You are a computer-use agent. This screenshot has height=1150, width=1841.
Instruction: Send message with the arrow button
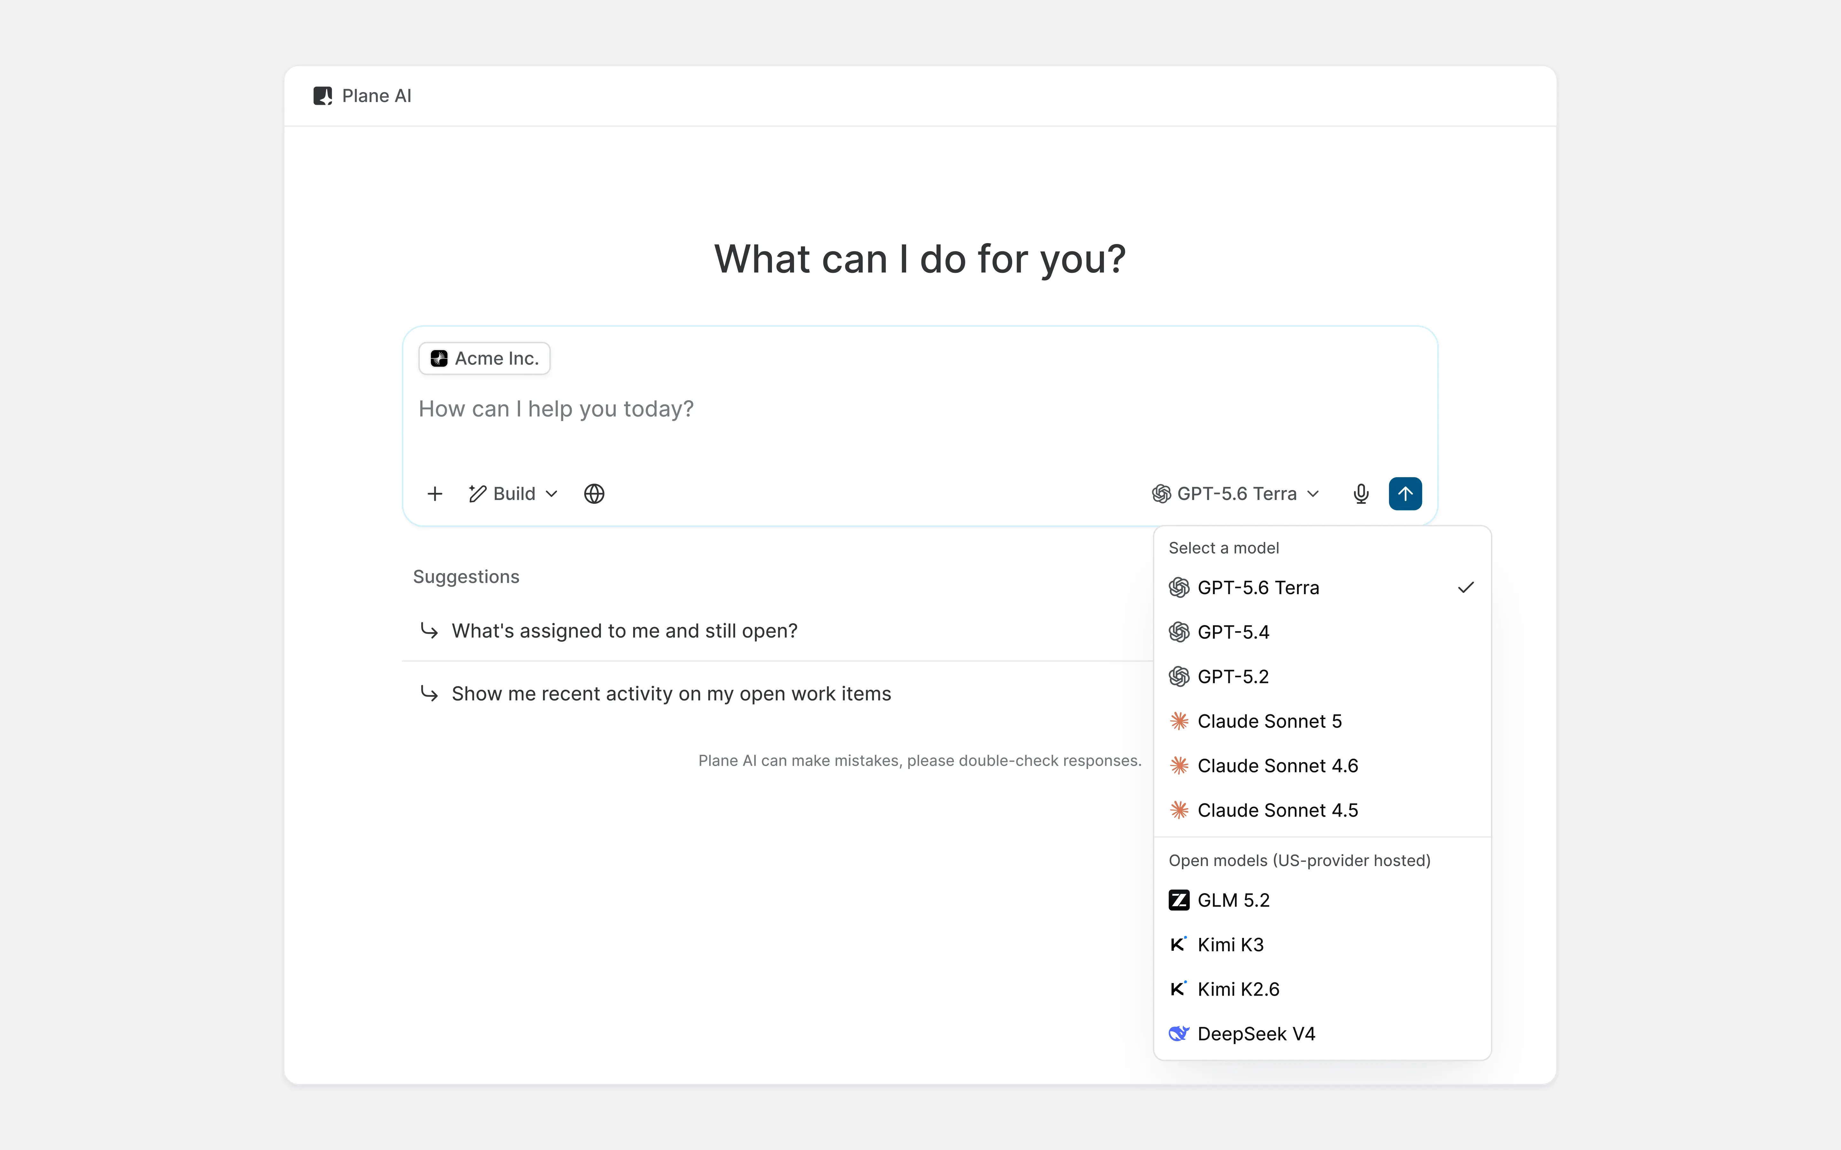1405,494
